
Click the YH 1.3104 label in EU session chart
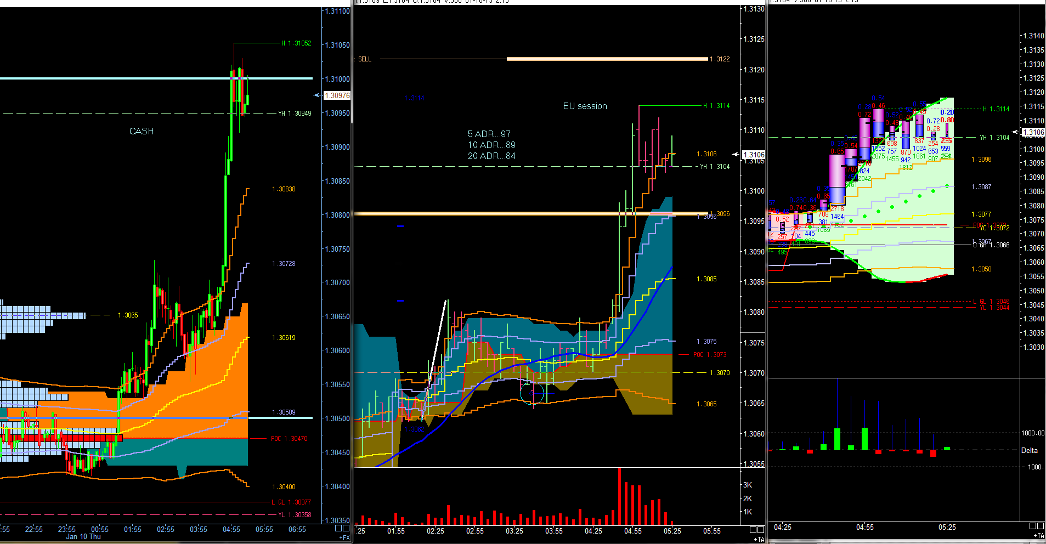point(715,167)
